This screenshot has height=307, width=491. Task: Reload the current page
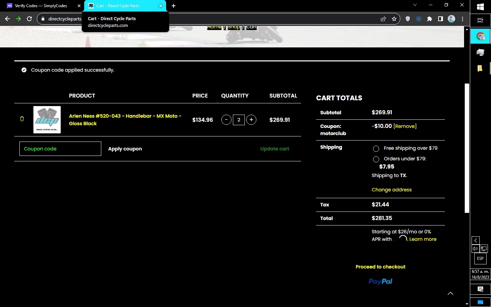point(29,19)
